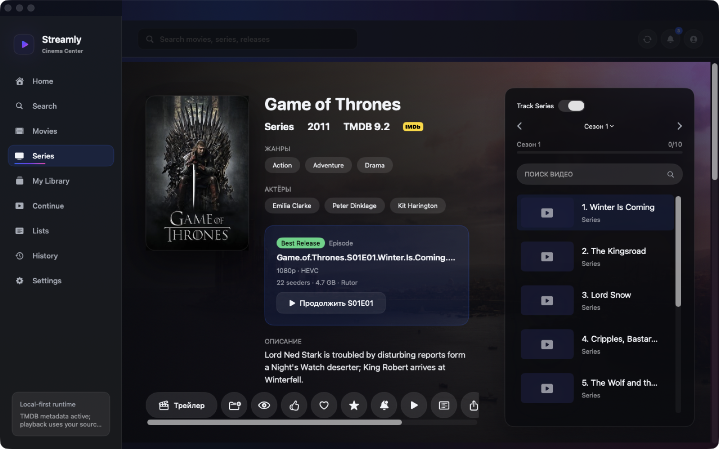Screen dimensions: 719x449
Task: Open the Сезон 1 dropdown
Action: [599, 126]
